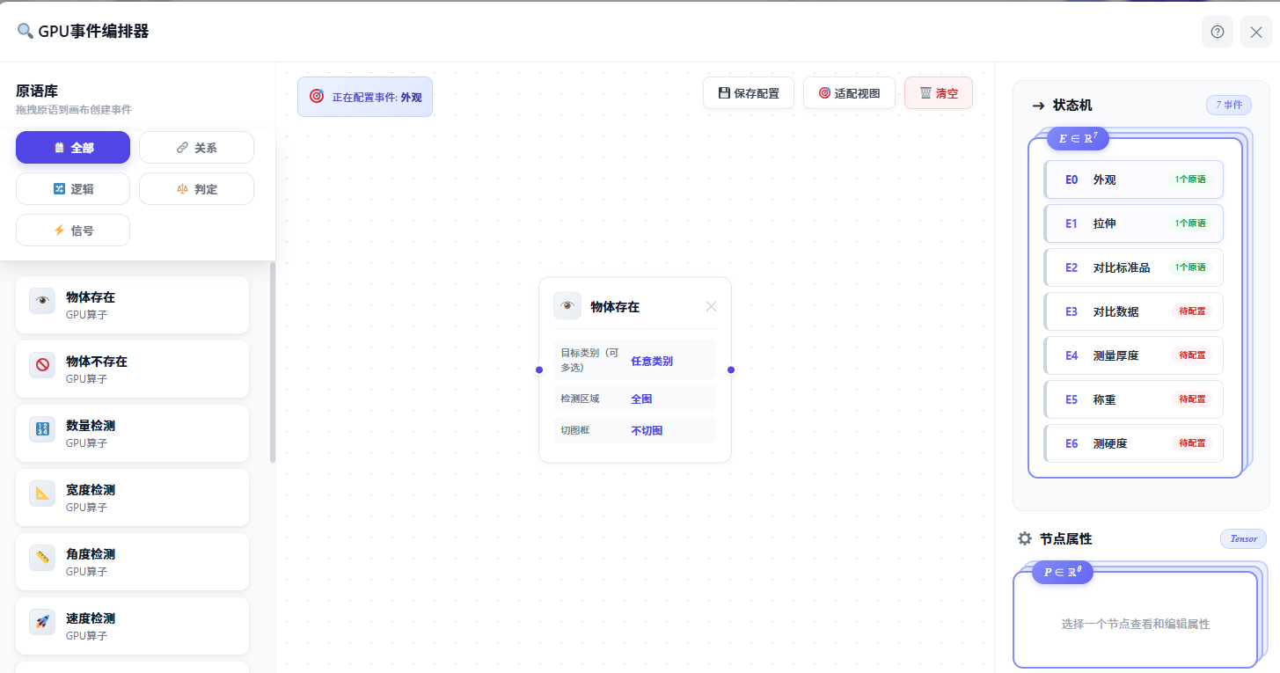This screenshot has width=1280, height=673.
Task: Click the 7事件 count badge
Action: pyautogui.click(x=1229, y=106)
